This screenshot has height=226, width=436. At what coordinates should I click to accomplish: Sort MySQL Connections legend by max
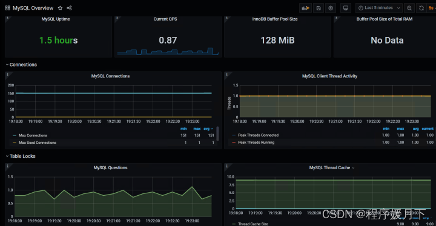coord(197,129)
